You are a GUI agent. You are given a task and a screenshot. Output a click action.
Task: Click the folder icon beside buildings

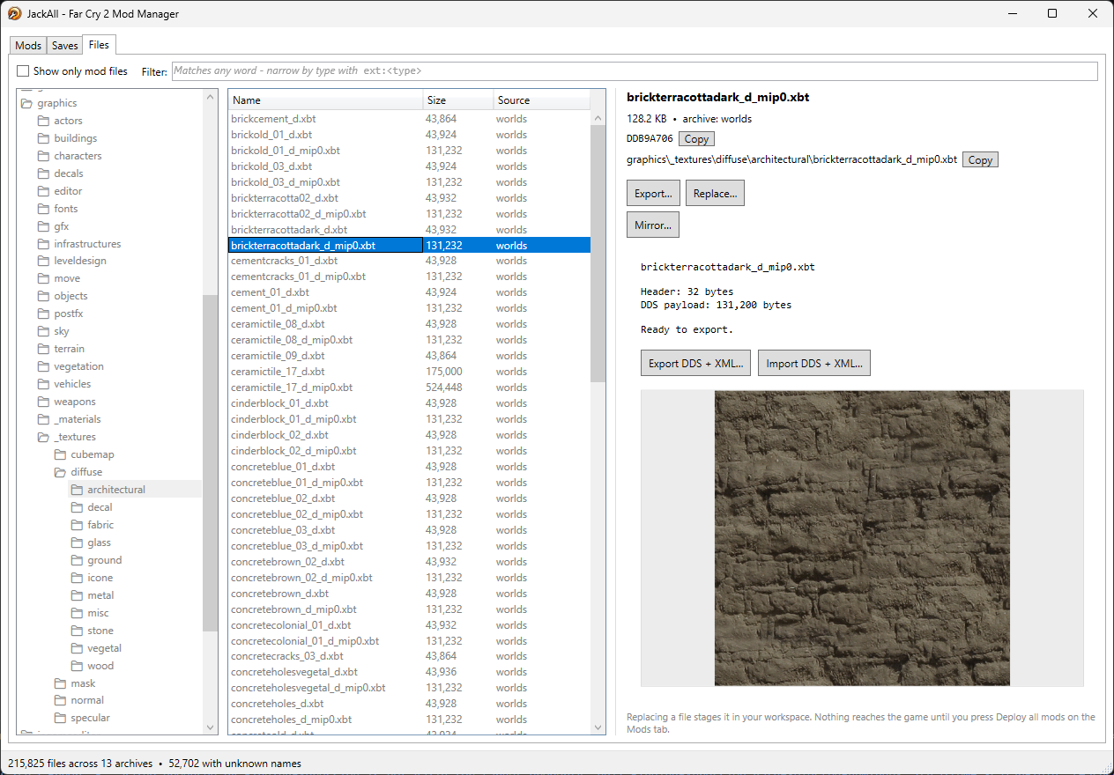click(x=43, y=138)
